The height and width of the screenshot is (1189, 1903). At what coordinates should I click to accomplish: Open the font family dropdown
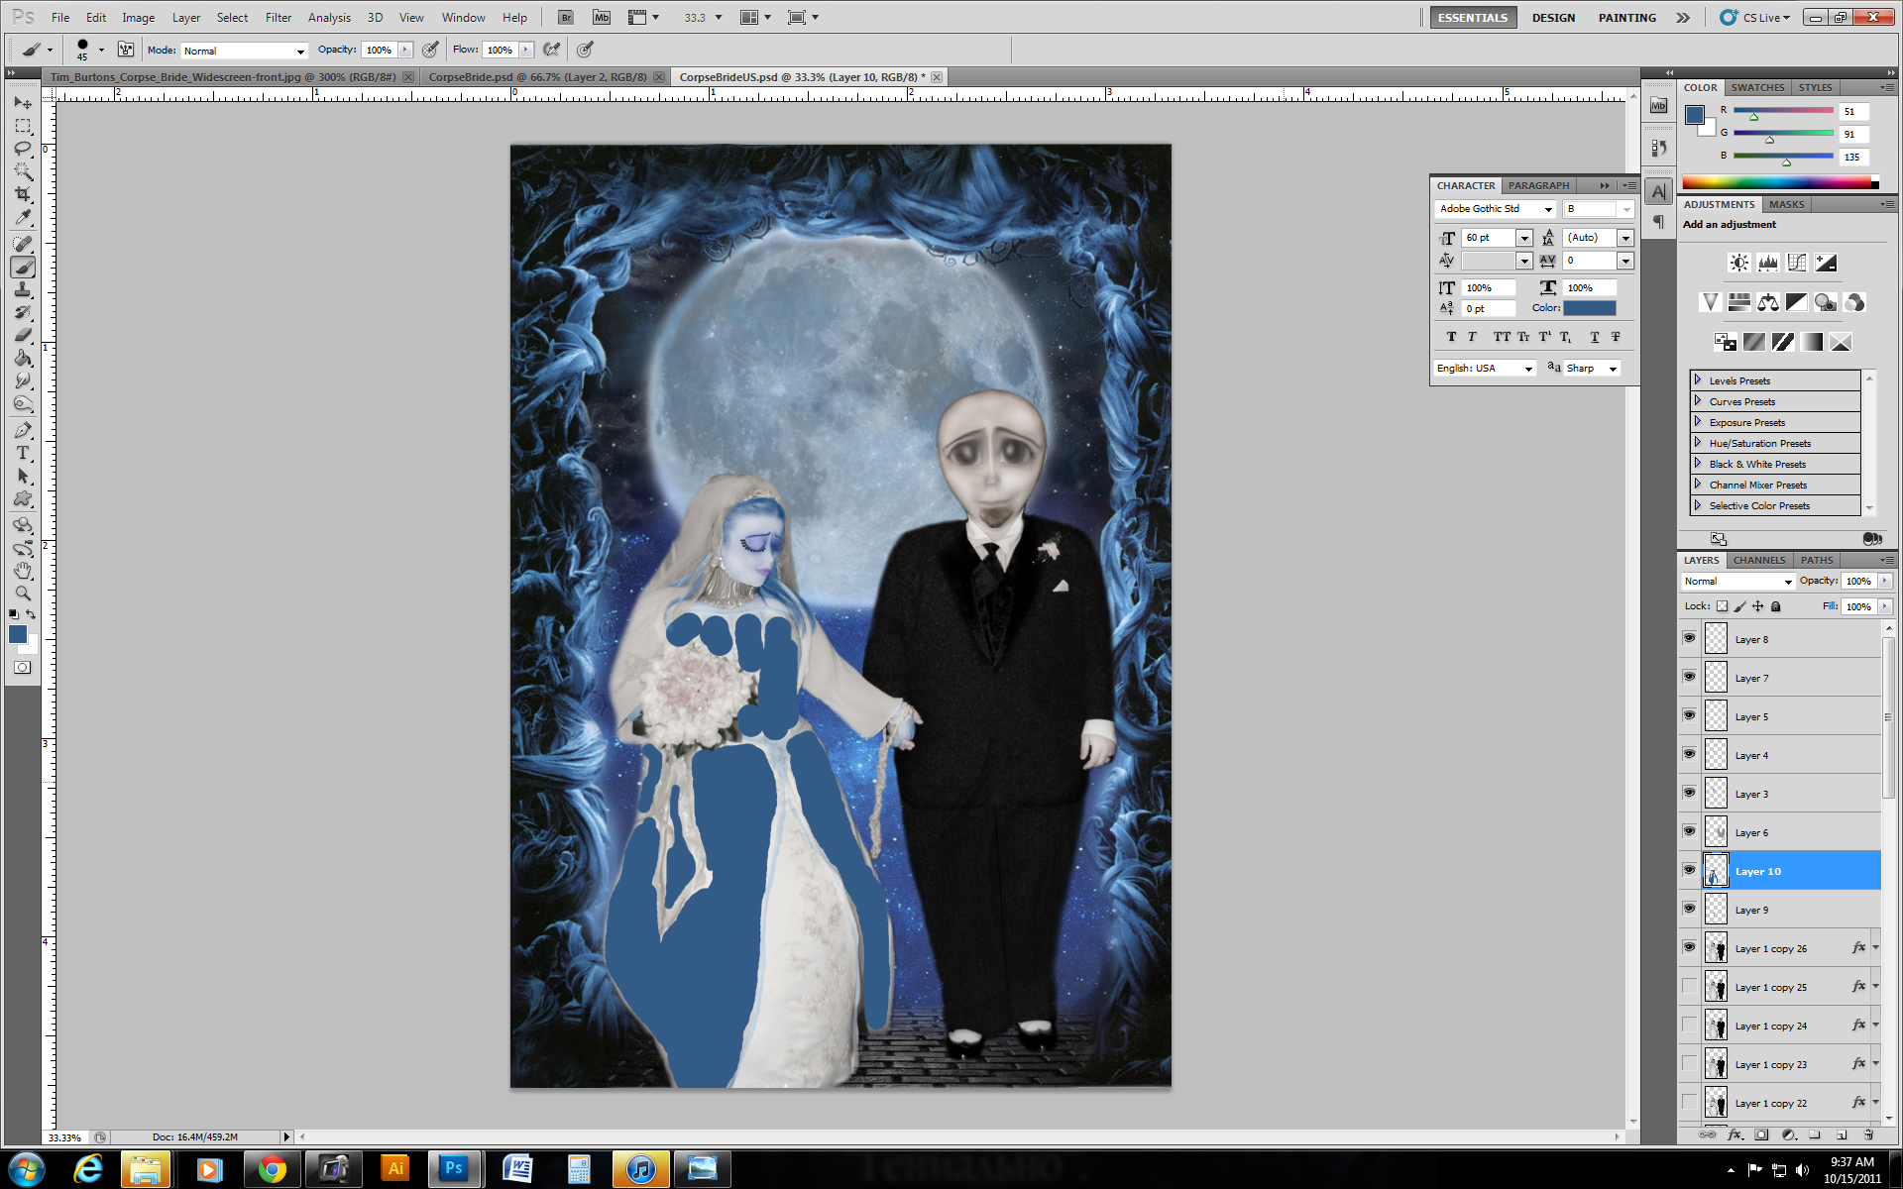coord(1495,209)
